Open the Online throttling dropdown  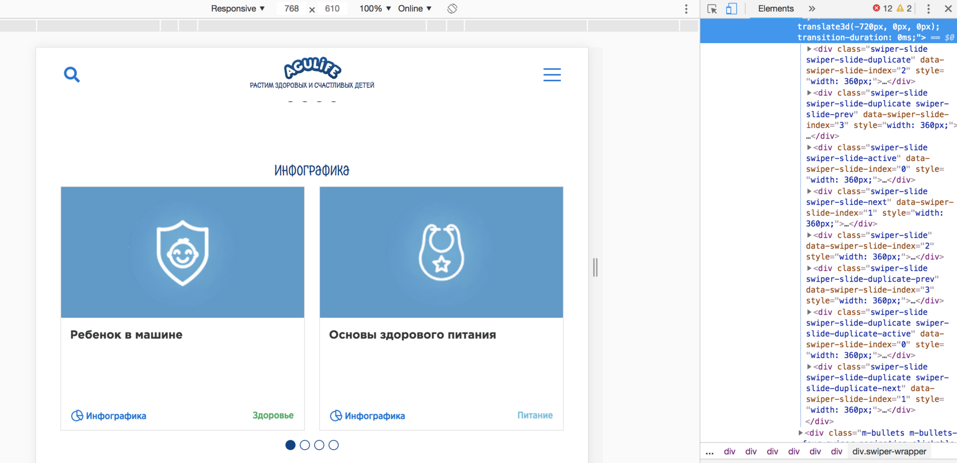[415, 8]
